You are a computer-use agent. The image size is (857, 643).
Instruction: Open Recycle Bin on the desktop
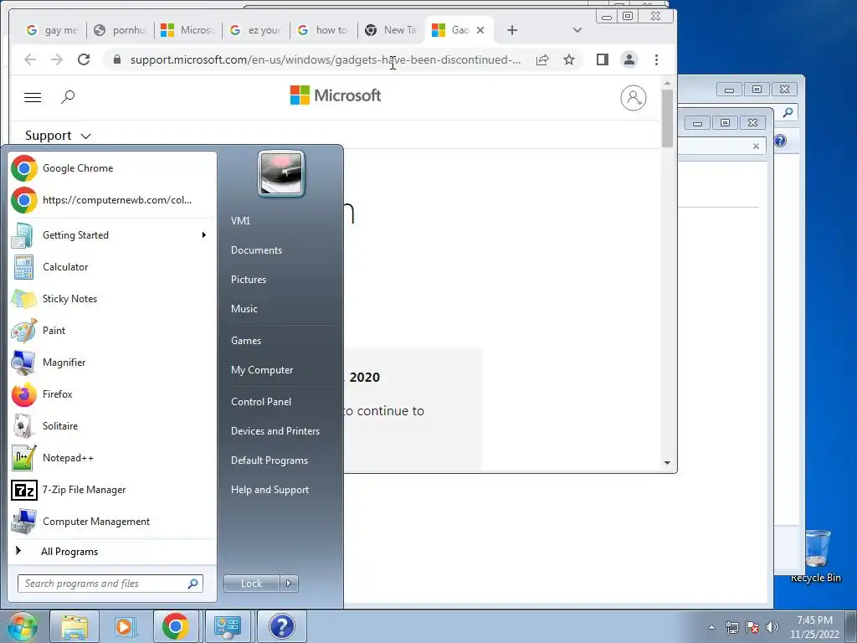(816, 557)
